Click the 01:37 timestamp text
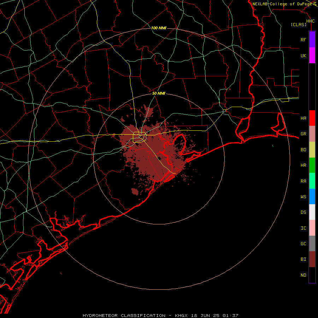The width and height of the screenshot is (318, 318). pos(230,316)
